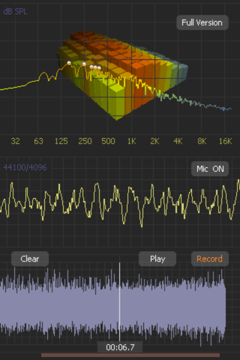
Task: Click the 3D spectrogram waterfall display
Action: 122,76
